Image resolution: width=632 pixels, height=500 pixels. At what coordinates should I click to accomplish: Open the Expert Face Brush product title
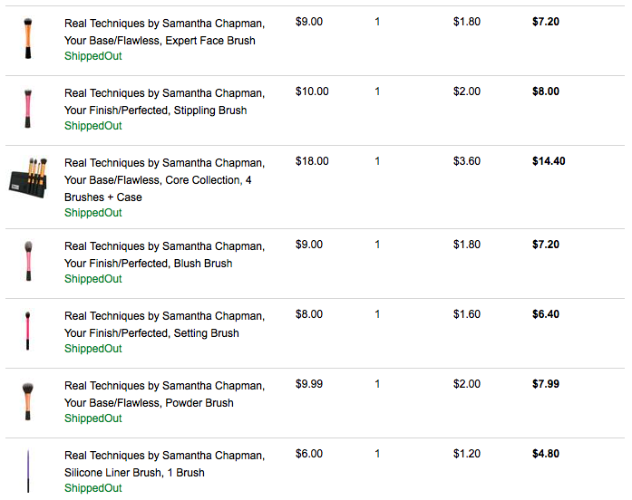164,31
